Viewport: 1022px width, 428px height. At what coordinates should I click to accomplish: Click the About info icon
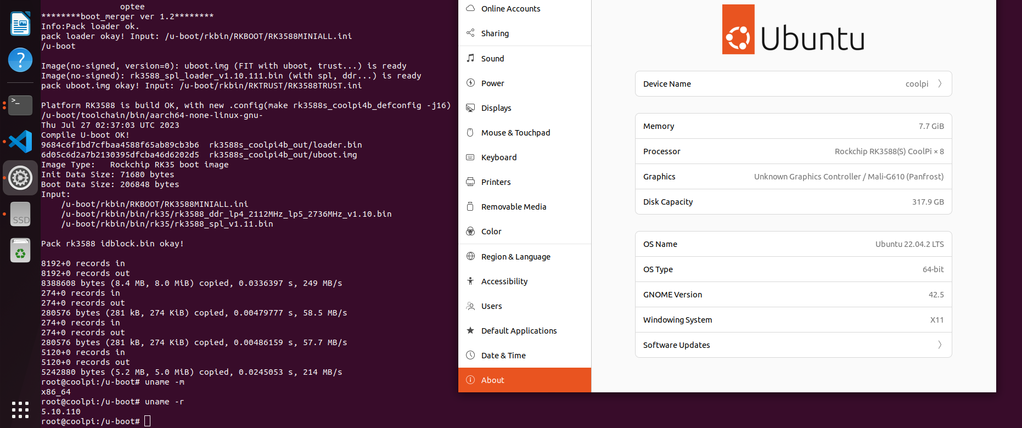[470, 380]
